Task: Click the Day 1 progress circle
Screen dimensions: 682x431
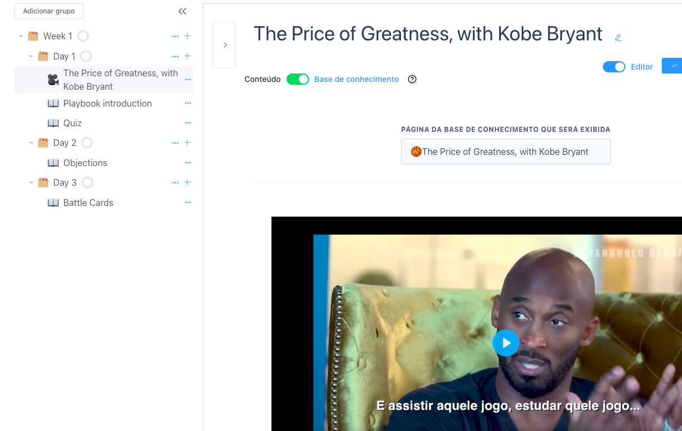Action: [x=86, y=56]
